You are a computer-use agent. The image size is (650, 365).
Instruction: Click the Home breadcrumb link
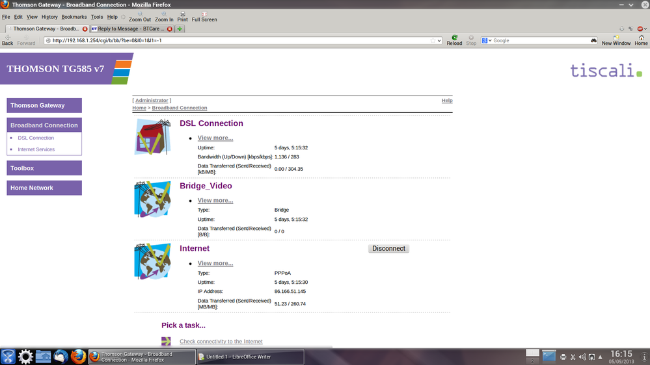139,108
